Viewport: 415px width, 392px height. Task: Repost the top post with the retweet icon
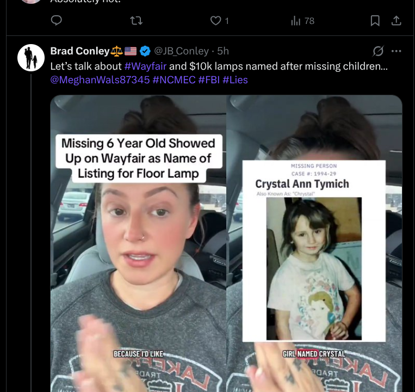tap(137, 21)
